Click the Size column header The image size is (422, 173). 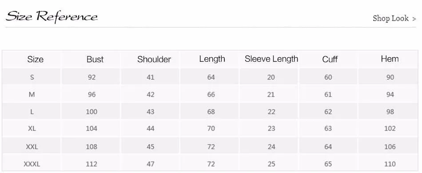click(x=35, y=59)
